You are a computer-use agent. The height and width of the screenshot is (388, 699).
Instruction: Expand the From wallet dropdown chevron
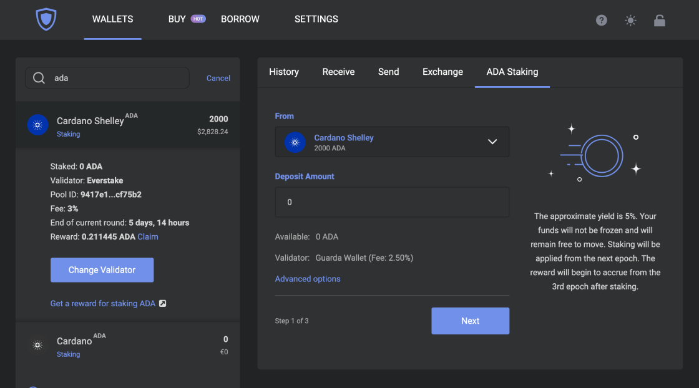point(492,142)
